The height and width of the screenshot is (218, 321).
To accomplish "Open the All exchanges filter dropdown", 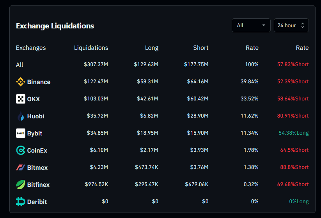I will tap(251, 25).
